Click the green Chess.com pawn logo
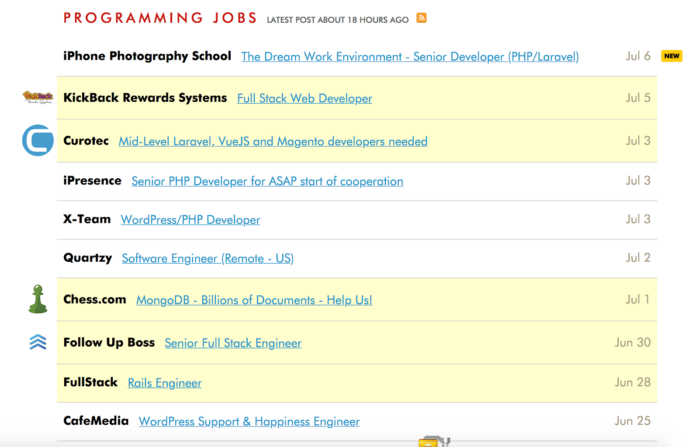 pyautogui.click(x=38, y=299)
